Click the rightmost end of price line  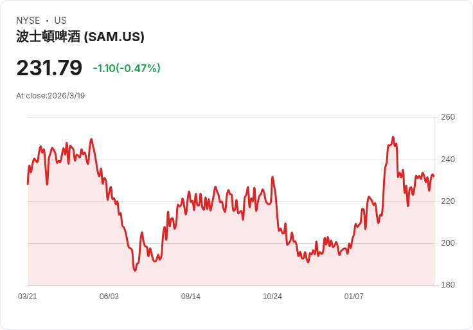click(x=434, y=176)
